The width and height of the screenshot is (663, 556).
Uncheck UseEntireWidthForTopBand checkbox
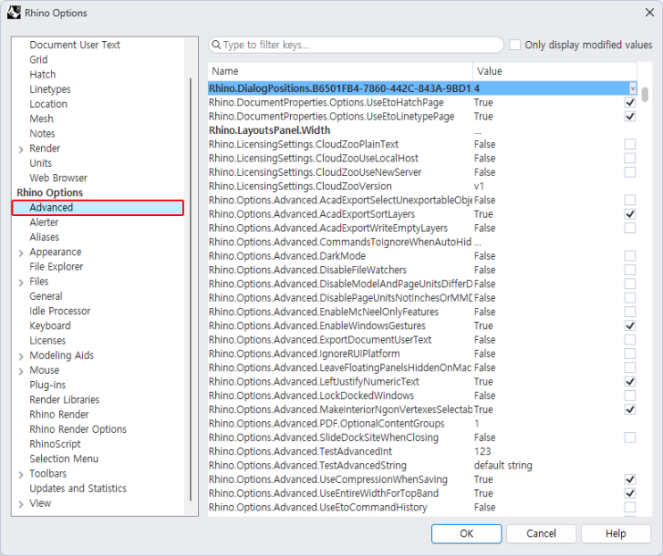coord(630,493)
